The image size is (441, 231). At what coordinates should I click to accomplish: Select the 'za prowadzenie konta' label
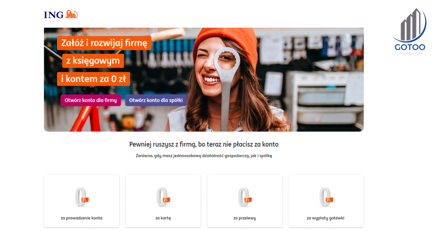(82, 218)
